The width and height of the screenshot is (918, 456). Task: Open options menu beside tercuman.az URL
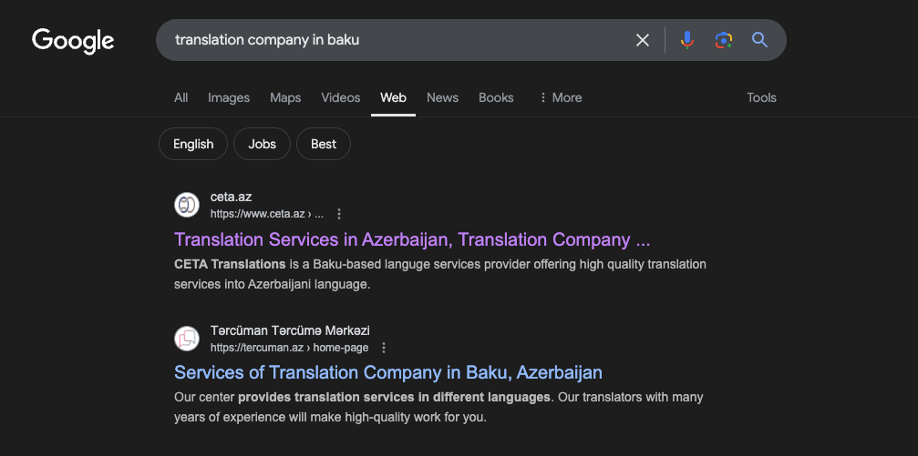coord(384,348)
